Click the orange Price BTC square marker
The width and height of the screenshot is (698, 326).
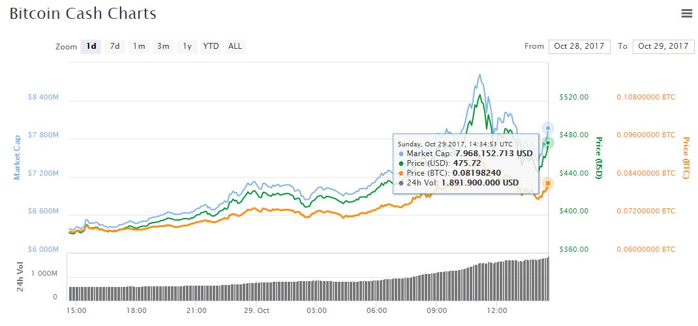(548, 183)
